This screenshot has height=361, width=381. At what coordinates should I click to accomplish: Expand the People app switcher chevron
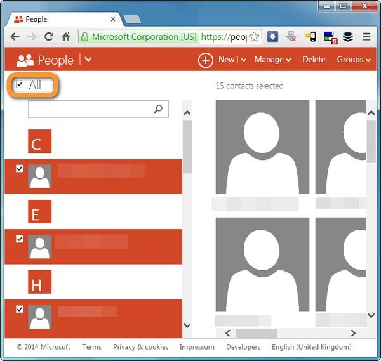(x=88, y=60)
